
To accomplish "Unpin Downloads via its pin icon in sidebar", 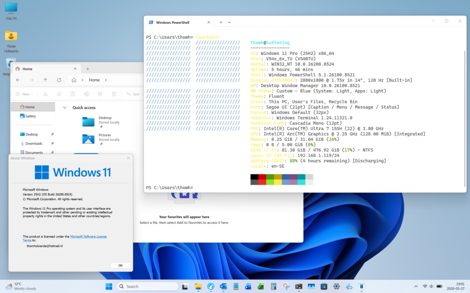I will click(52, 143).
